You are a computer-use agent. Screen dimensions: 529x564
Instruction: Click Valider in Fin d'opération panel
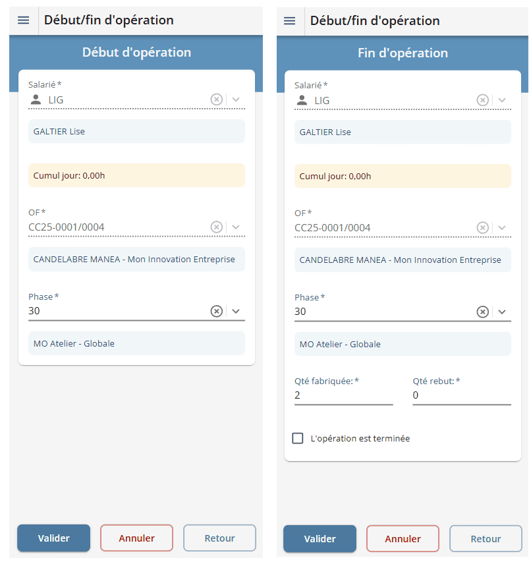pos(320,539)
